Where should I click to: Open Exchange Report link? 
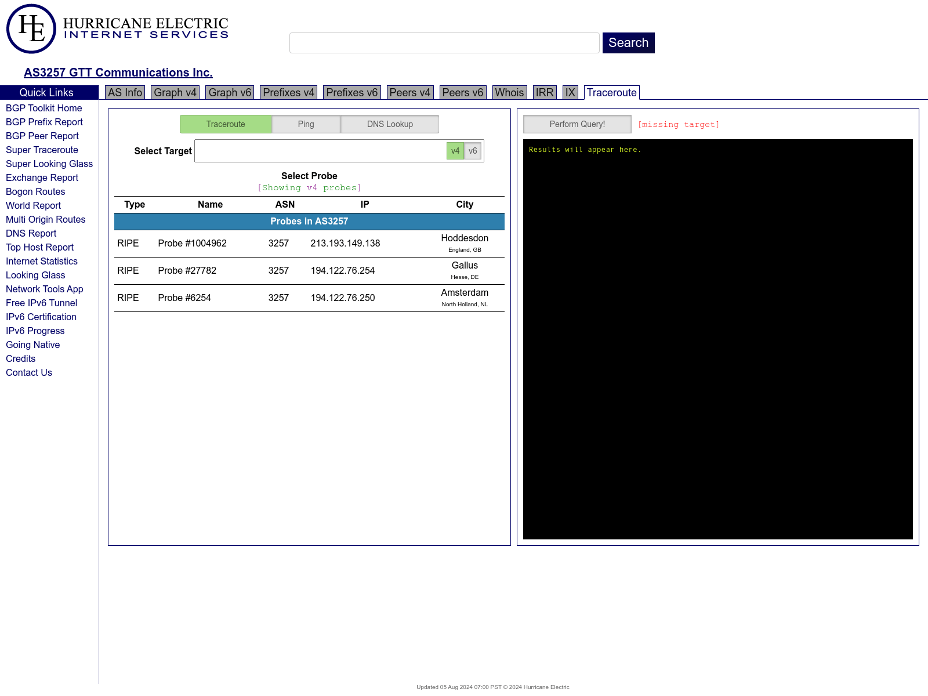pos(42,177)
